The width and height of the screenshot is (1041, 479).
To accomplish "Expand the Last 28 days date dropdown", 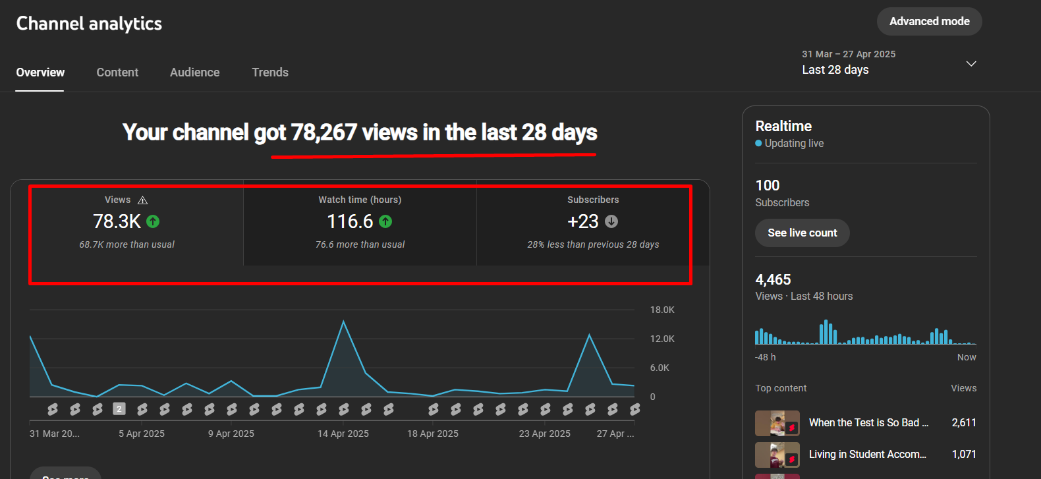I will click(x=971, y=64).
